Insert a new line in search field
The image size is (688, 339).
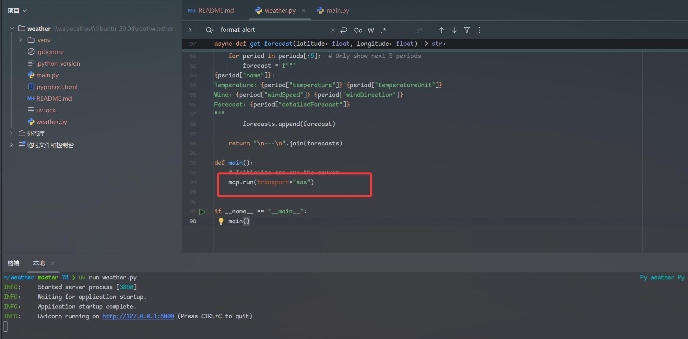pos(344,30)
